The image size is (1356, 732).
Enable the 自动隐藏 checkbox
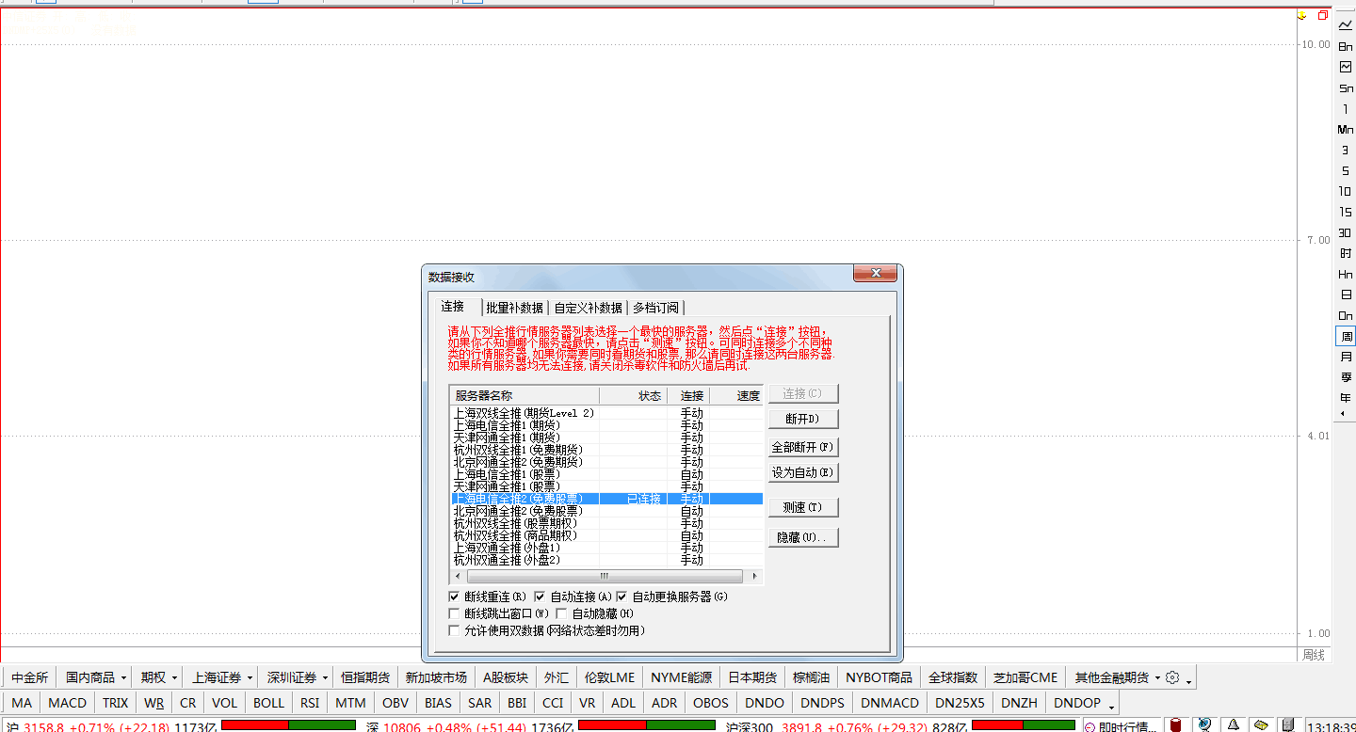[562, 613]
